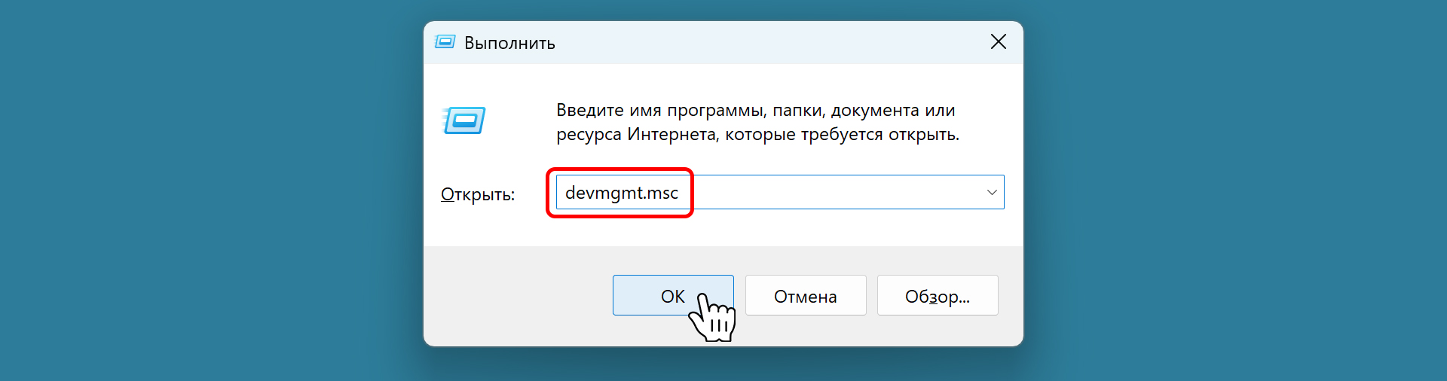Open the Обзор... file browser
The height and width of the screenshot is (381, 1447).
(937, 296)
